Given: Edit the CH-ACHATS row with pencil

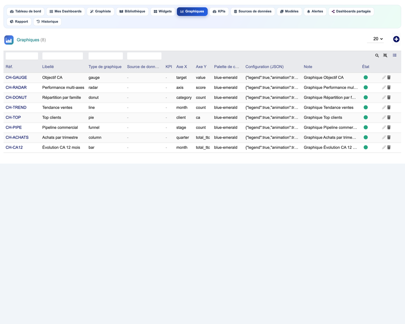Looking at the screenshot, I should point(384,138).
